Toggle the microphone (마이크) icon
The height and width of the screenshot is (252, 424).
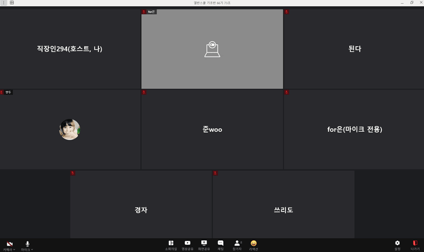tap(27, 244)
